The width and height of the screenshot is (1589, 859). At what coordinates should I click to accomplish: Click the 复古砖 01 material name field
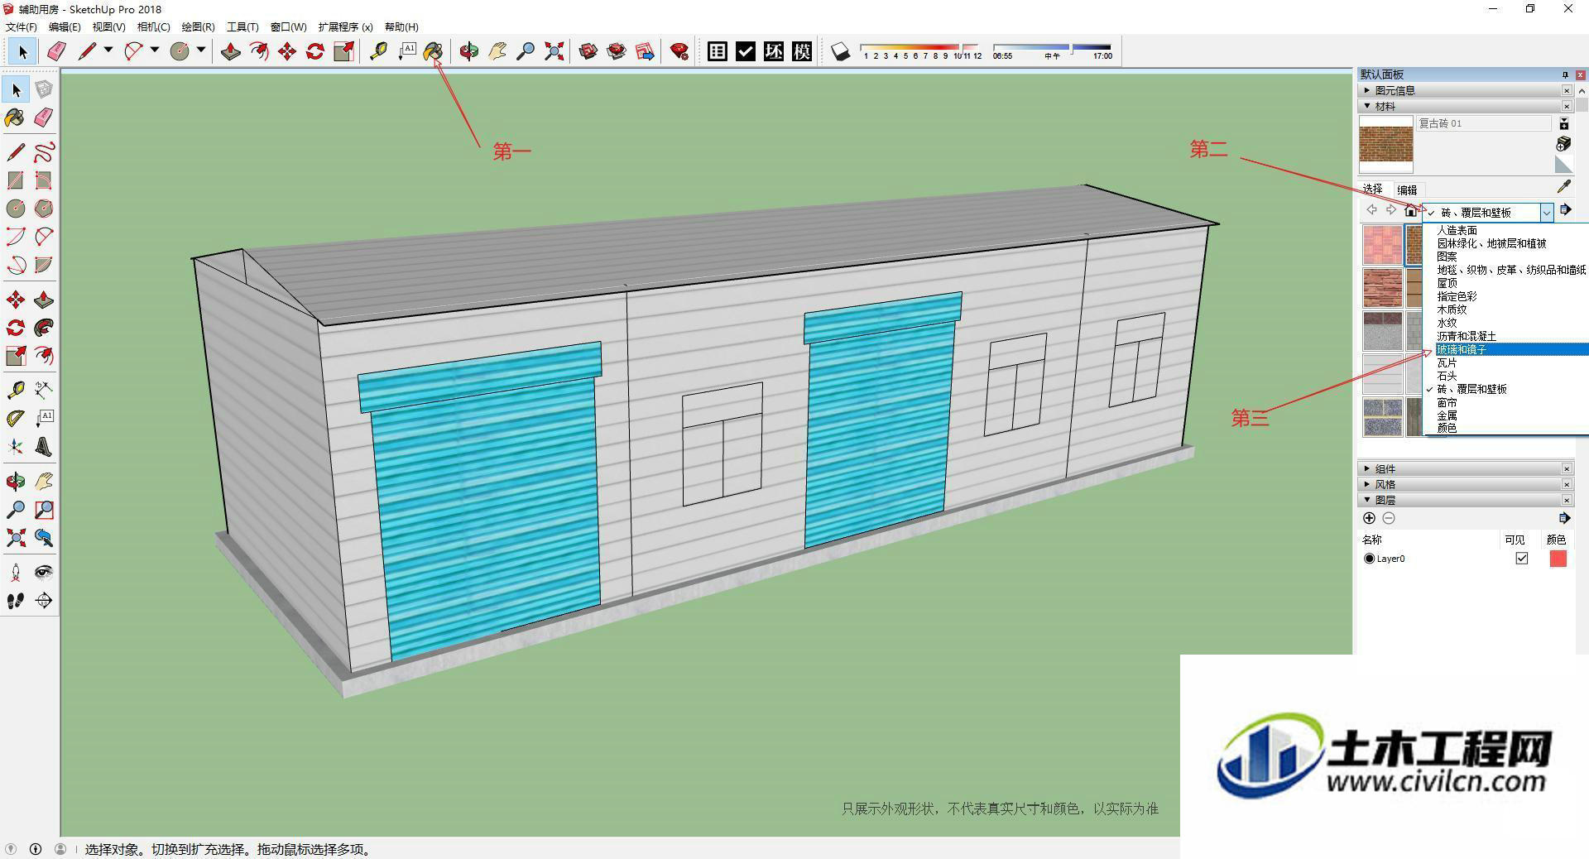tap(1484, 123)
